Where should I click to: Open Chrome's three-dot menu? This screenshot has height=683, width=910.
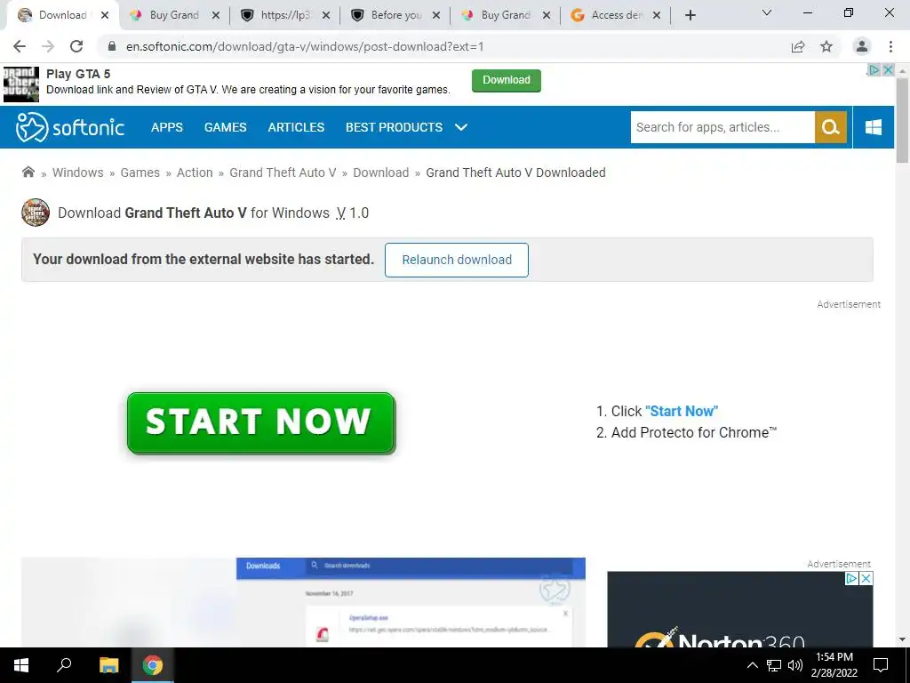pyautogui.click(x=890, y=46)
